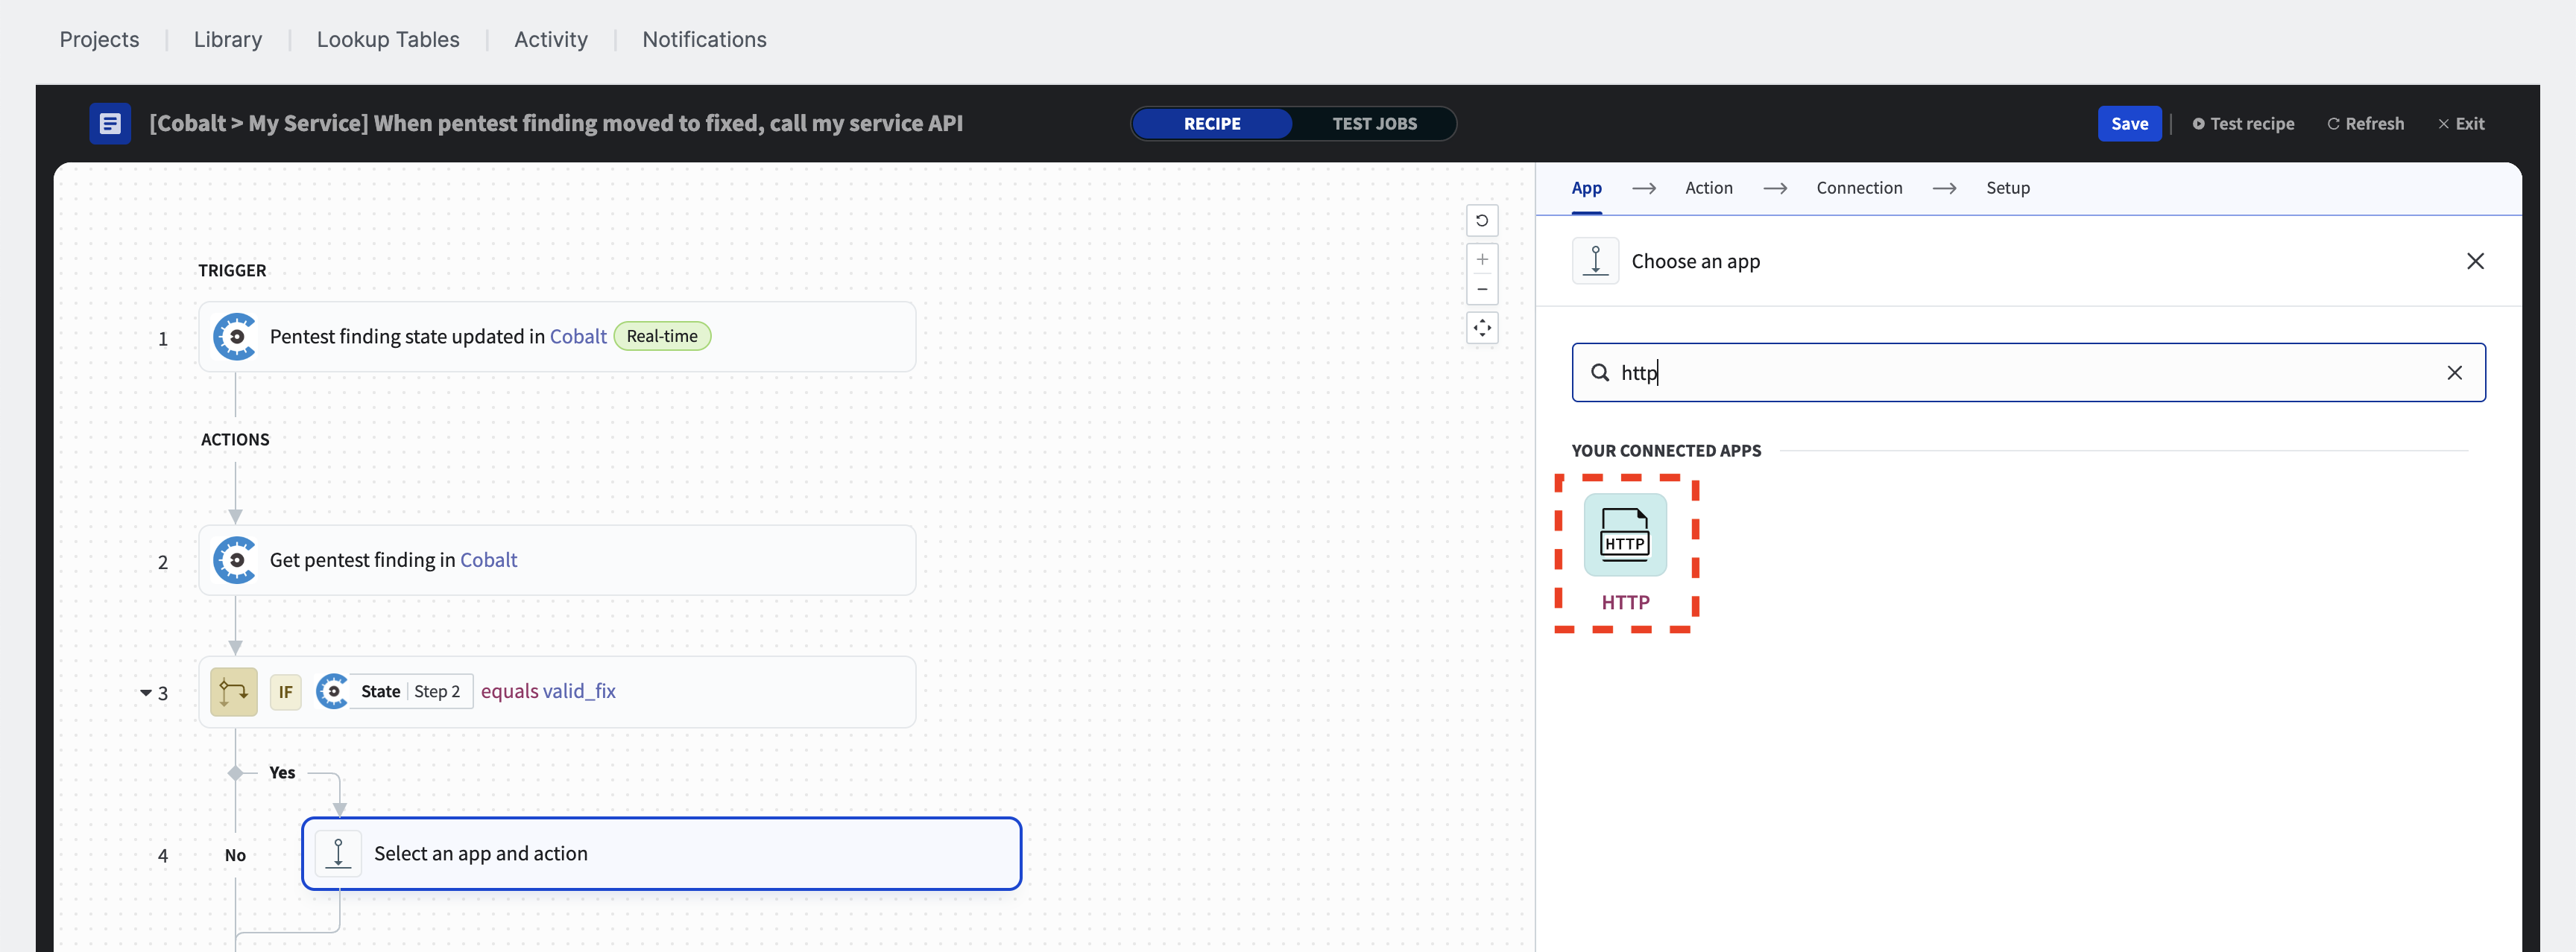Click the Cobalt icon in step 2
Viewport: 2576px width, 952px height.
(x=235, y=560)
